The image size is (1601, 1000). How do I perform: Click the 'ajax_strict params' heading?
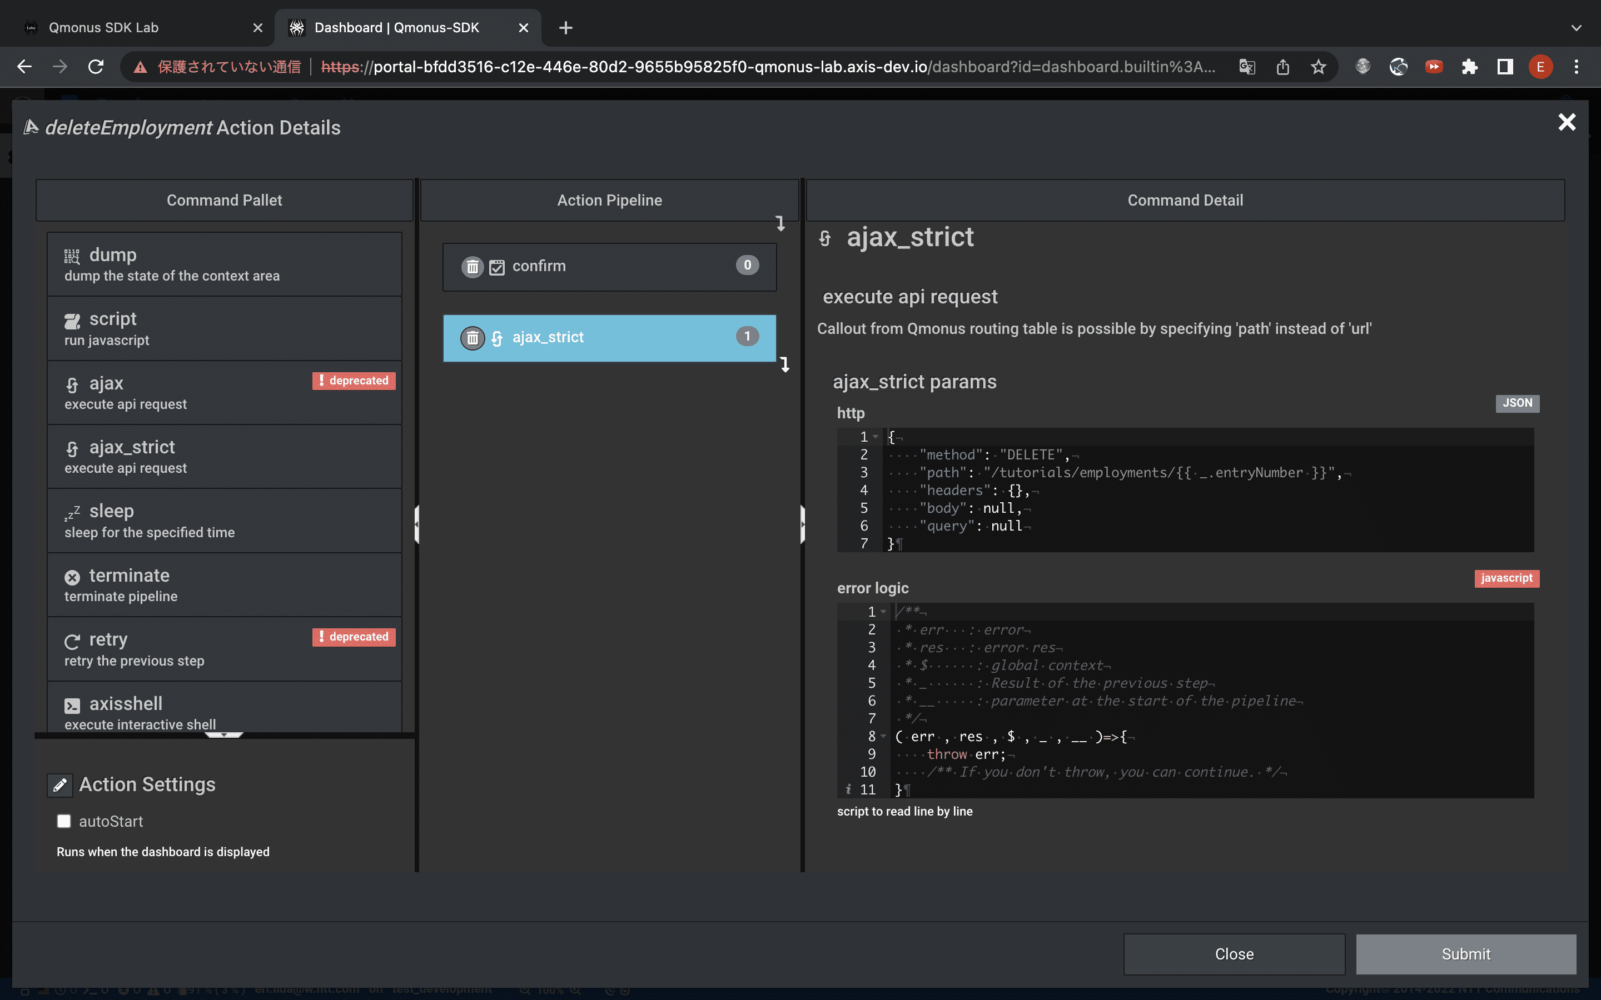pos(914,382)
